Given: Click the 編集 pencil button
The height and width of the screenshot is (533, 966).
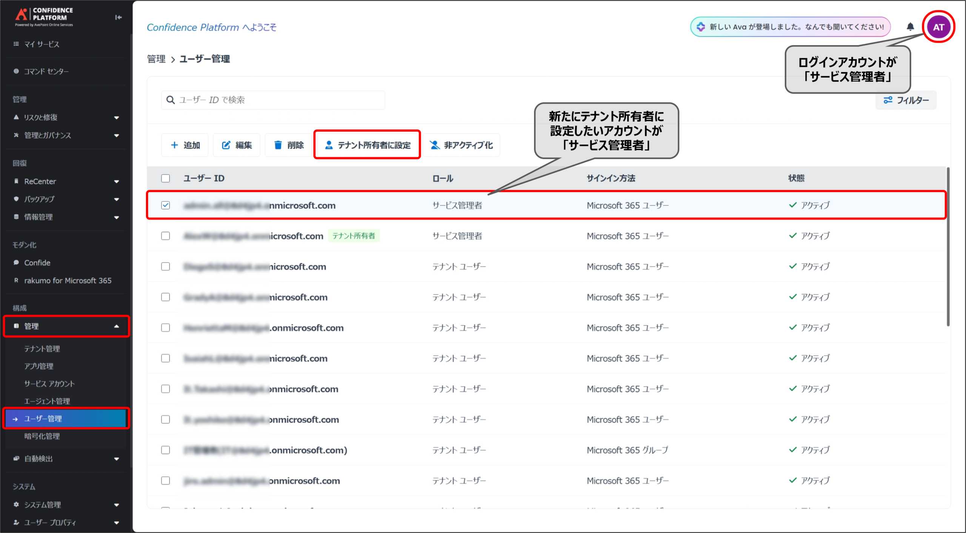Looking at the screenshot, I should 237,145.
